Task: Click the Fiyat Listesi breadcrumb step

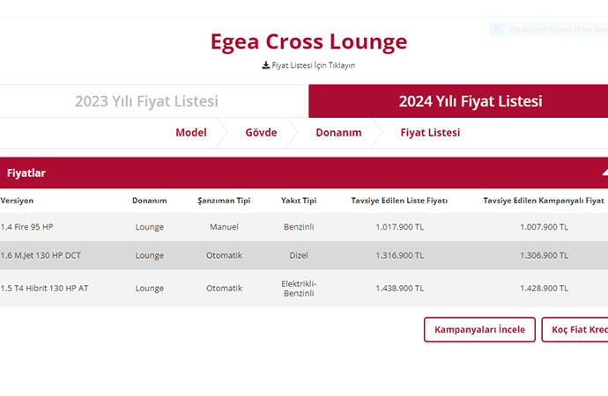Action: (430, 133)
